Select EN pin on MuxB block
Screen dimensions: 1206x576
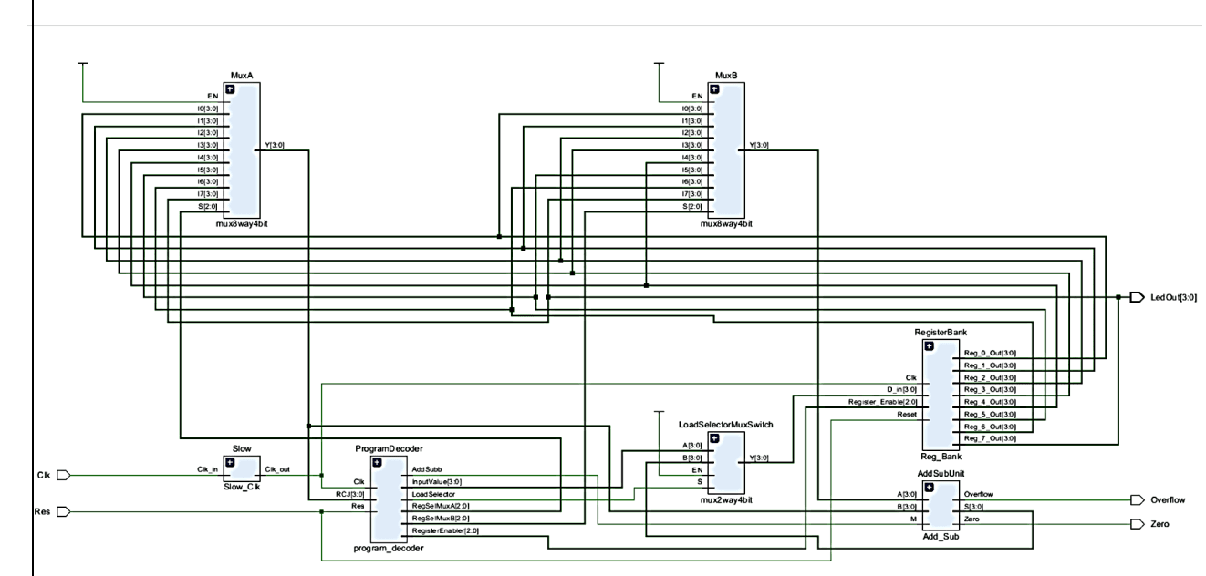(x=699, y=95)
